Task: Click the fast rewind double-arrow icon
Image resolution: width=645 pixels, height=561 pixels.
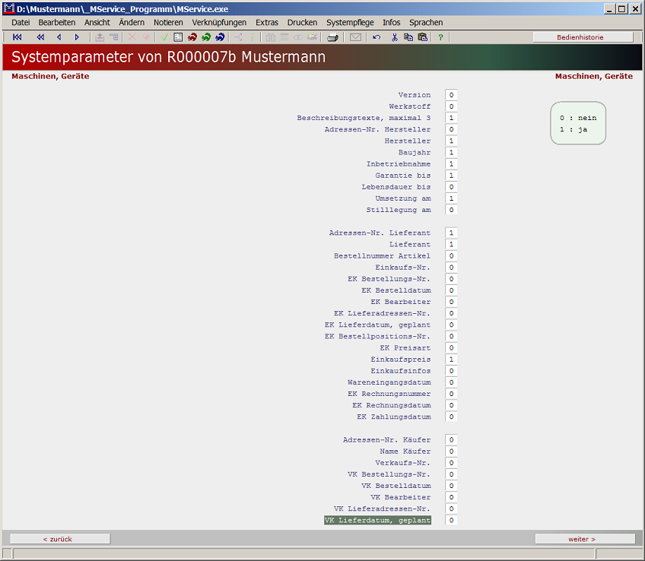Action: (x=40, y=37)
